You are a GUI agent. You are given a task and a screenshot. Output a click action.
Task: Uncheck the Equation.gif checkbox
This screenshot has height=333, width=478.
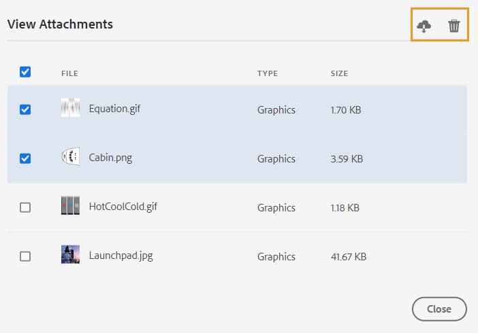(x=25, y=109)
